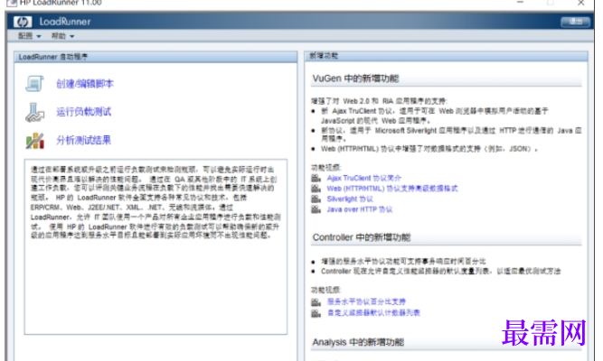The width and height of the screenshot is (603, 361).
Task: Click the Controller 中的新增功能 heading
Action: 362,237
